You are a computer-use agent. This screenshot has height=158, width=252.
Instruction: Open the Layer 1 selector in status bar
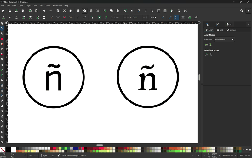[x=45, y=155]
